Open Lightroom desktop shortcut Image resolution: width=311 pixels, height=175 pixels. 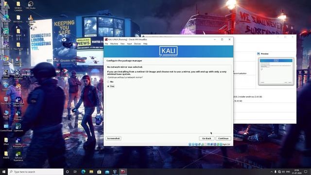click(18, 127)
